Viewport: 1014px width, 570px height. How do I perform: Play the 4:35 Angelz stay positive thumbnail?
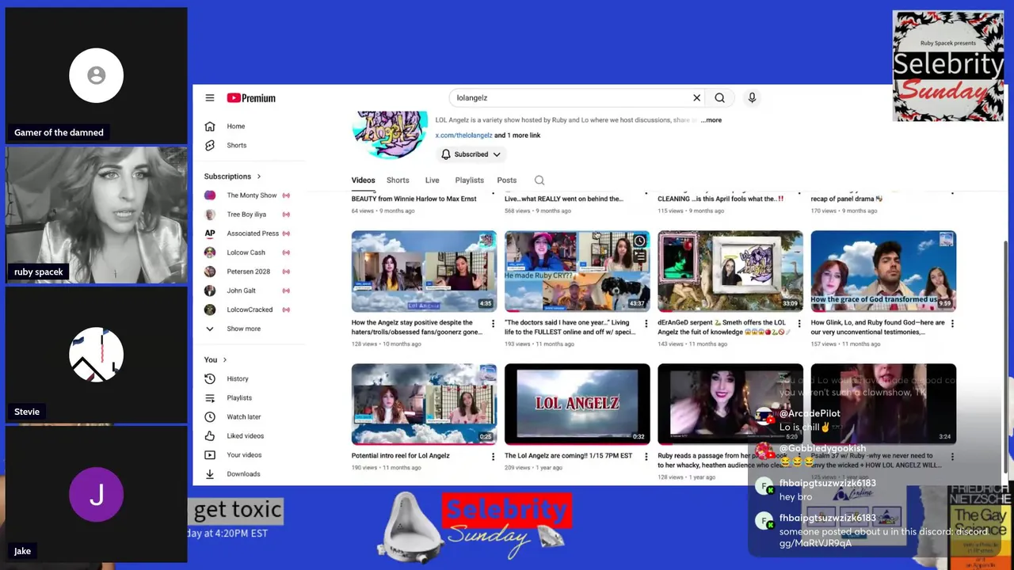(x=424, y=272)
